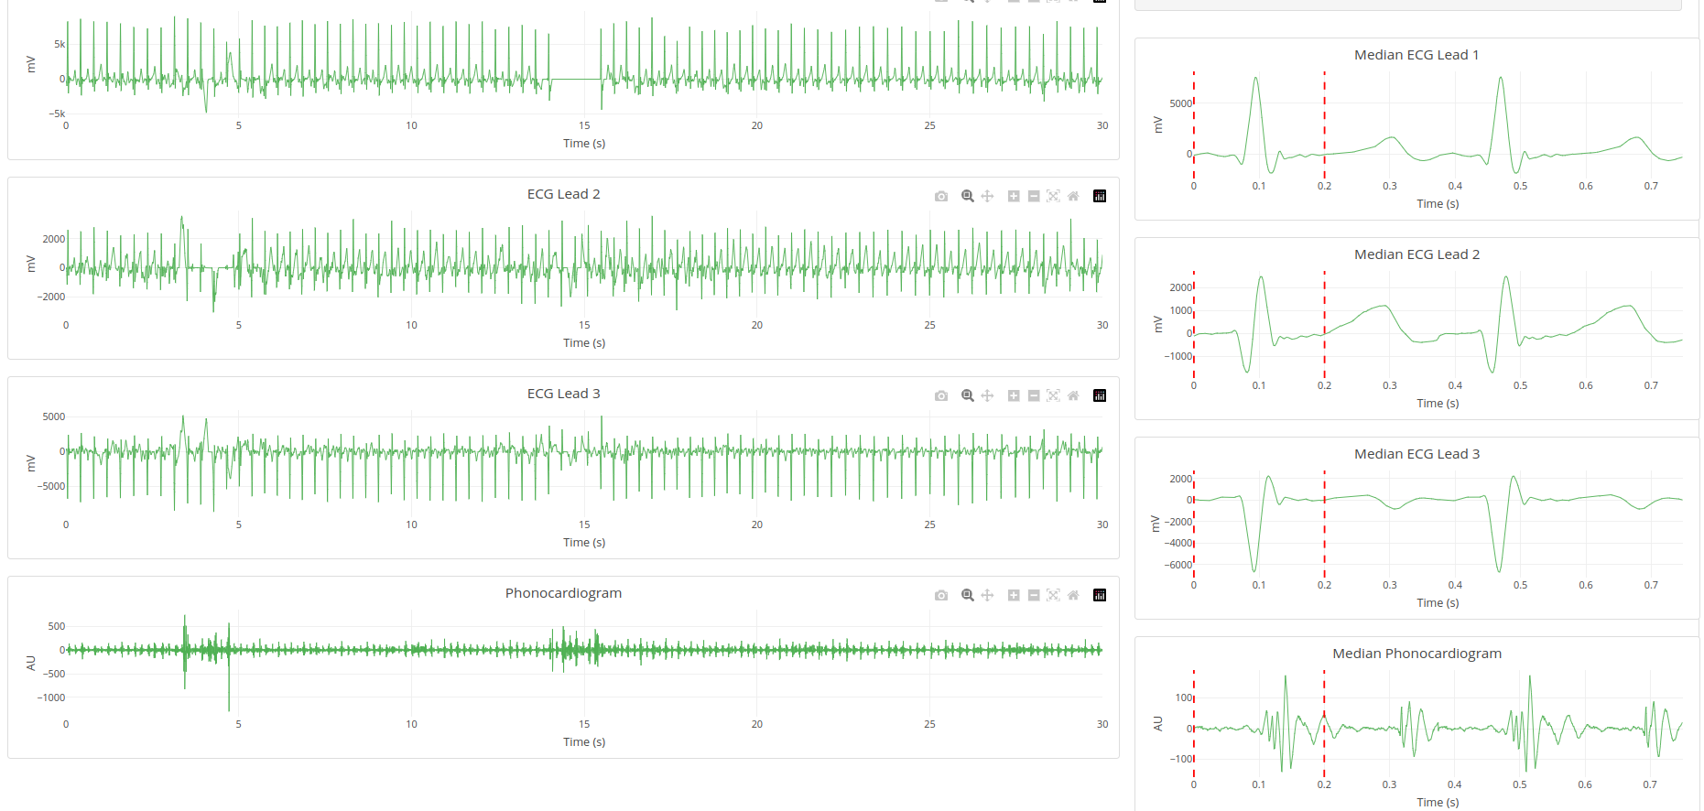Click home reset icon on ECG Lead 3
The height and width of the screenshot is (811, 1704).
1073,395
